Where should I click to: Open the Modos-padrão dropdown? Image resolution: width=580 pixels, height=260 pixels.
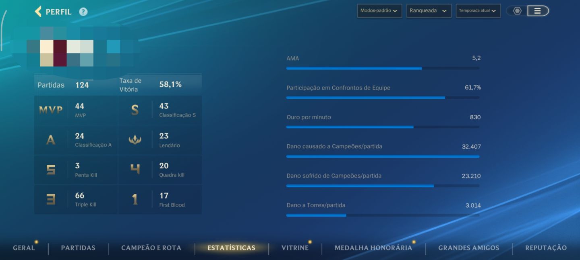click(379, 11)
